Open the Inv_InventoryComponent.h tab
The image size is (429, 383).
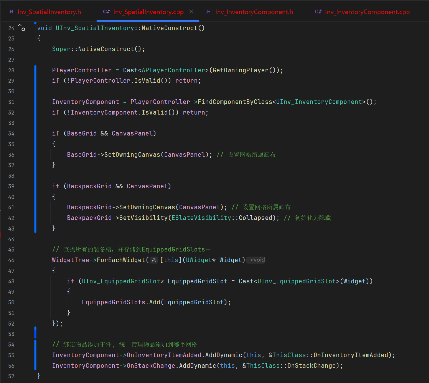(x=254, y=12)
